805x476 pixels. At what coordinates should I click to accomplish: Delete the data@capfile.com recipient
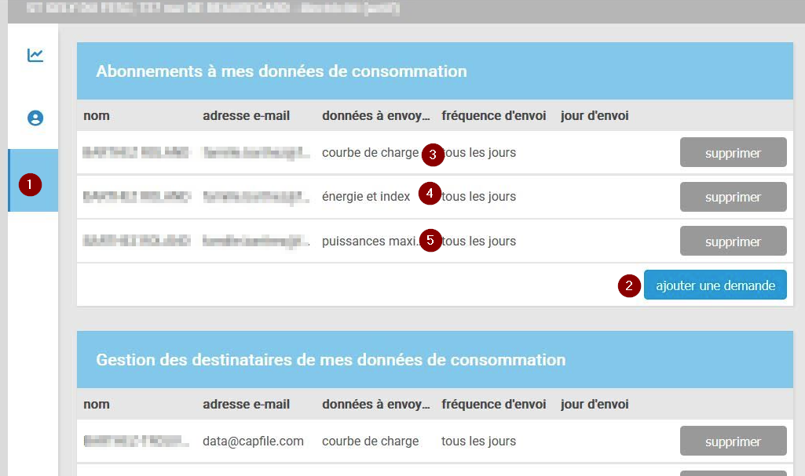[733, 441]
